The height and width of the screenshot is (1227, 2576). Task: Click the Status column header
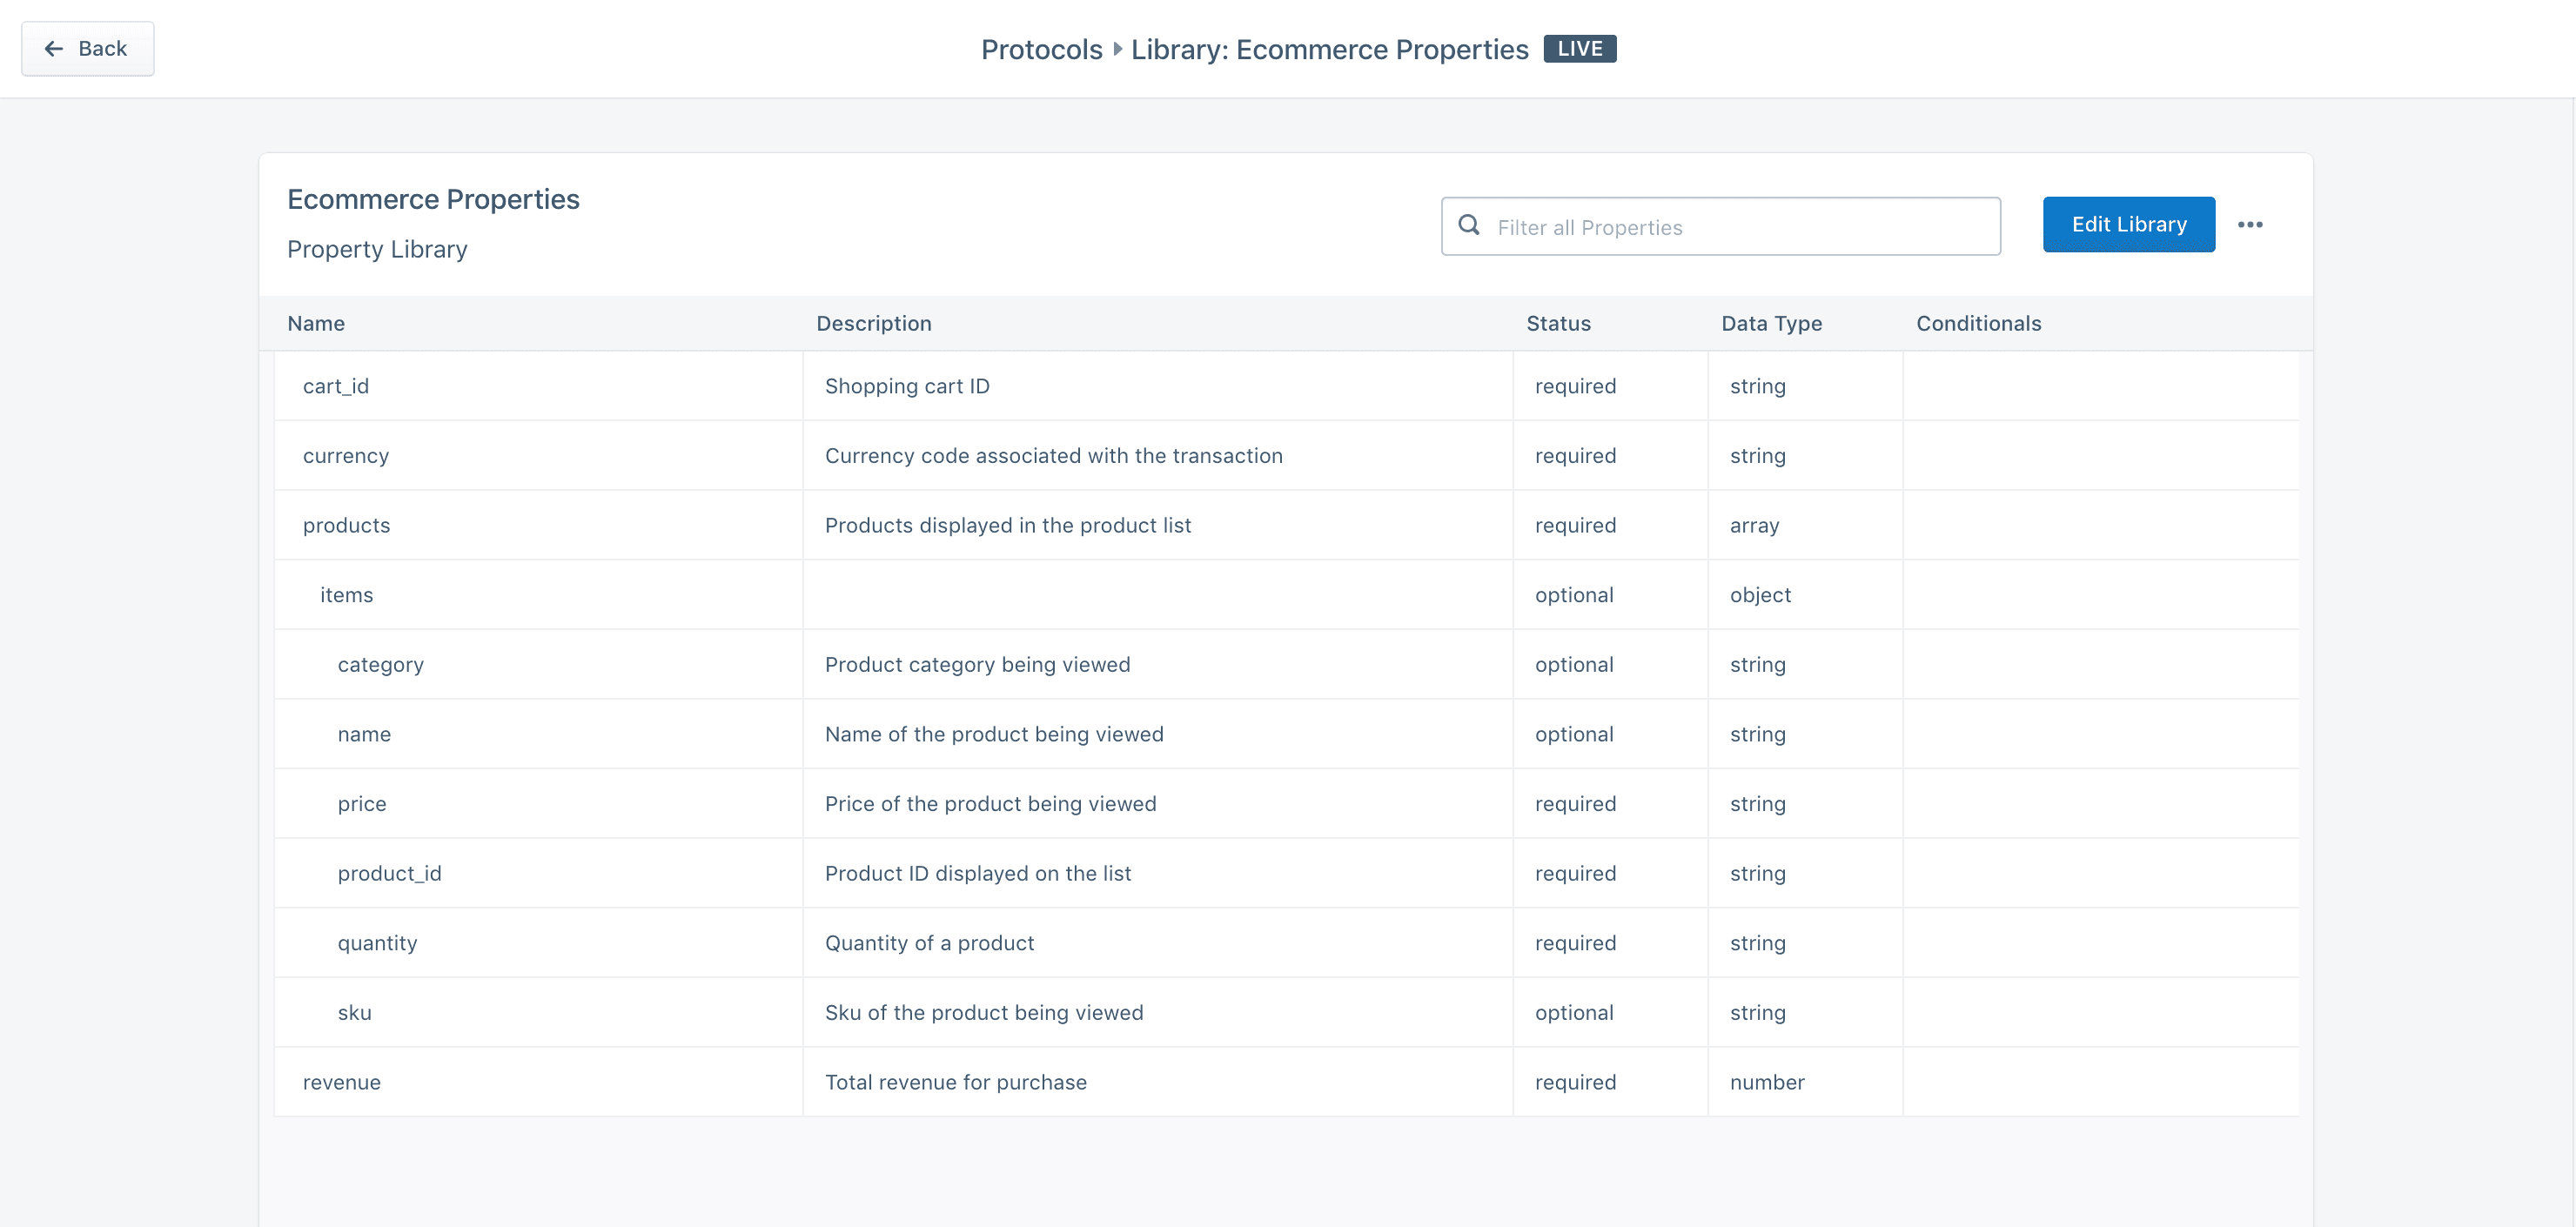pos(1558,323)
